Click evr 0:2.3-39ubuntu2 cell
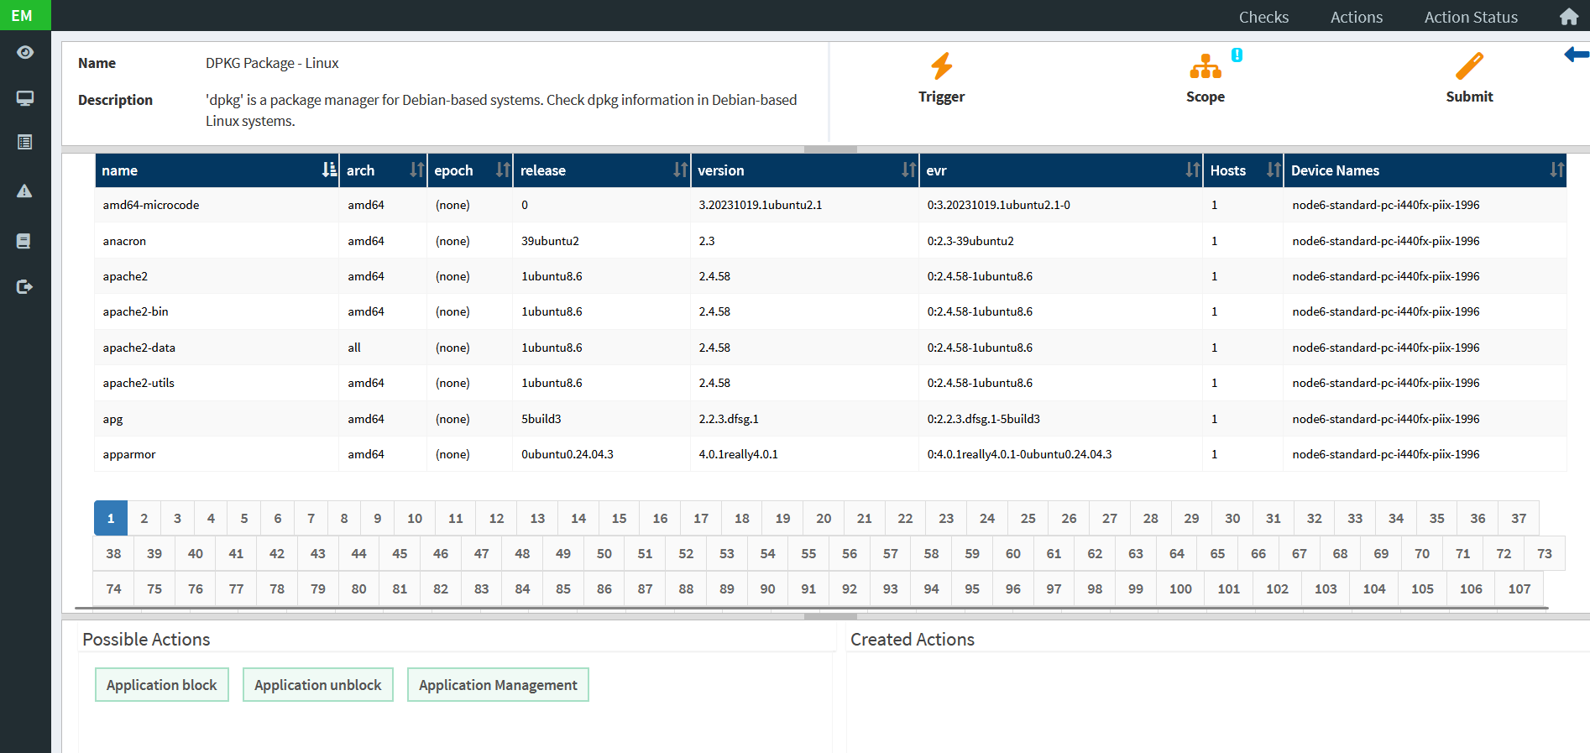Screen dimensions: 1590x753 click(x=970, y=241)
